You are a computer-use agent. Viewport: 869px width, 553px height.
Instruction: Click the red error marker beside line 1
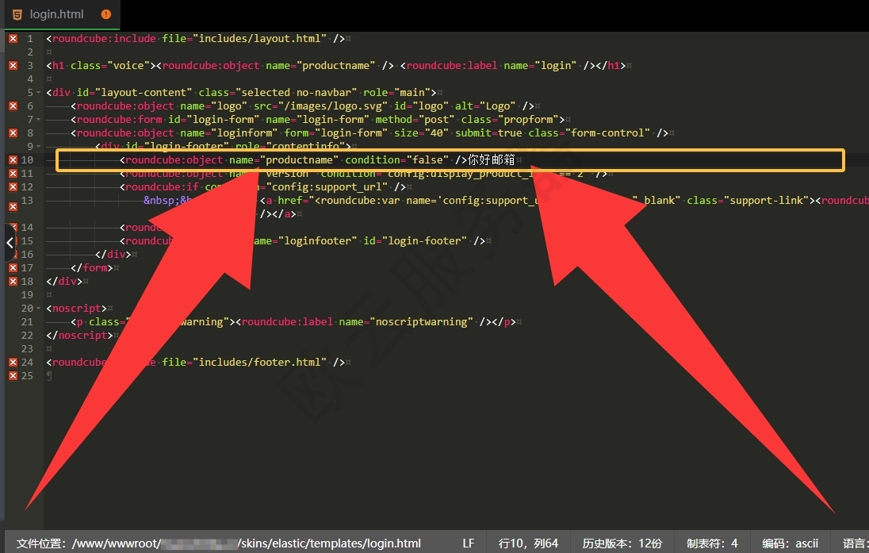12,38
